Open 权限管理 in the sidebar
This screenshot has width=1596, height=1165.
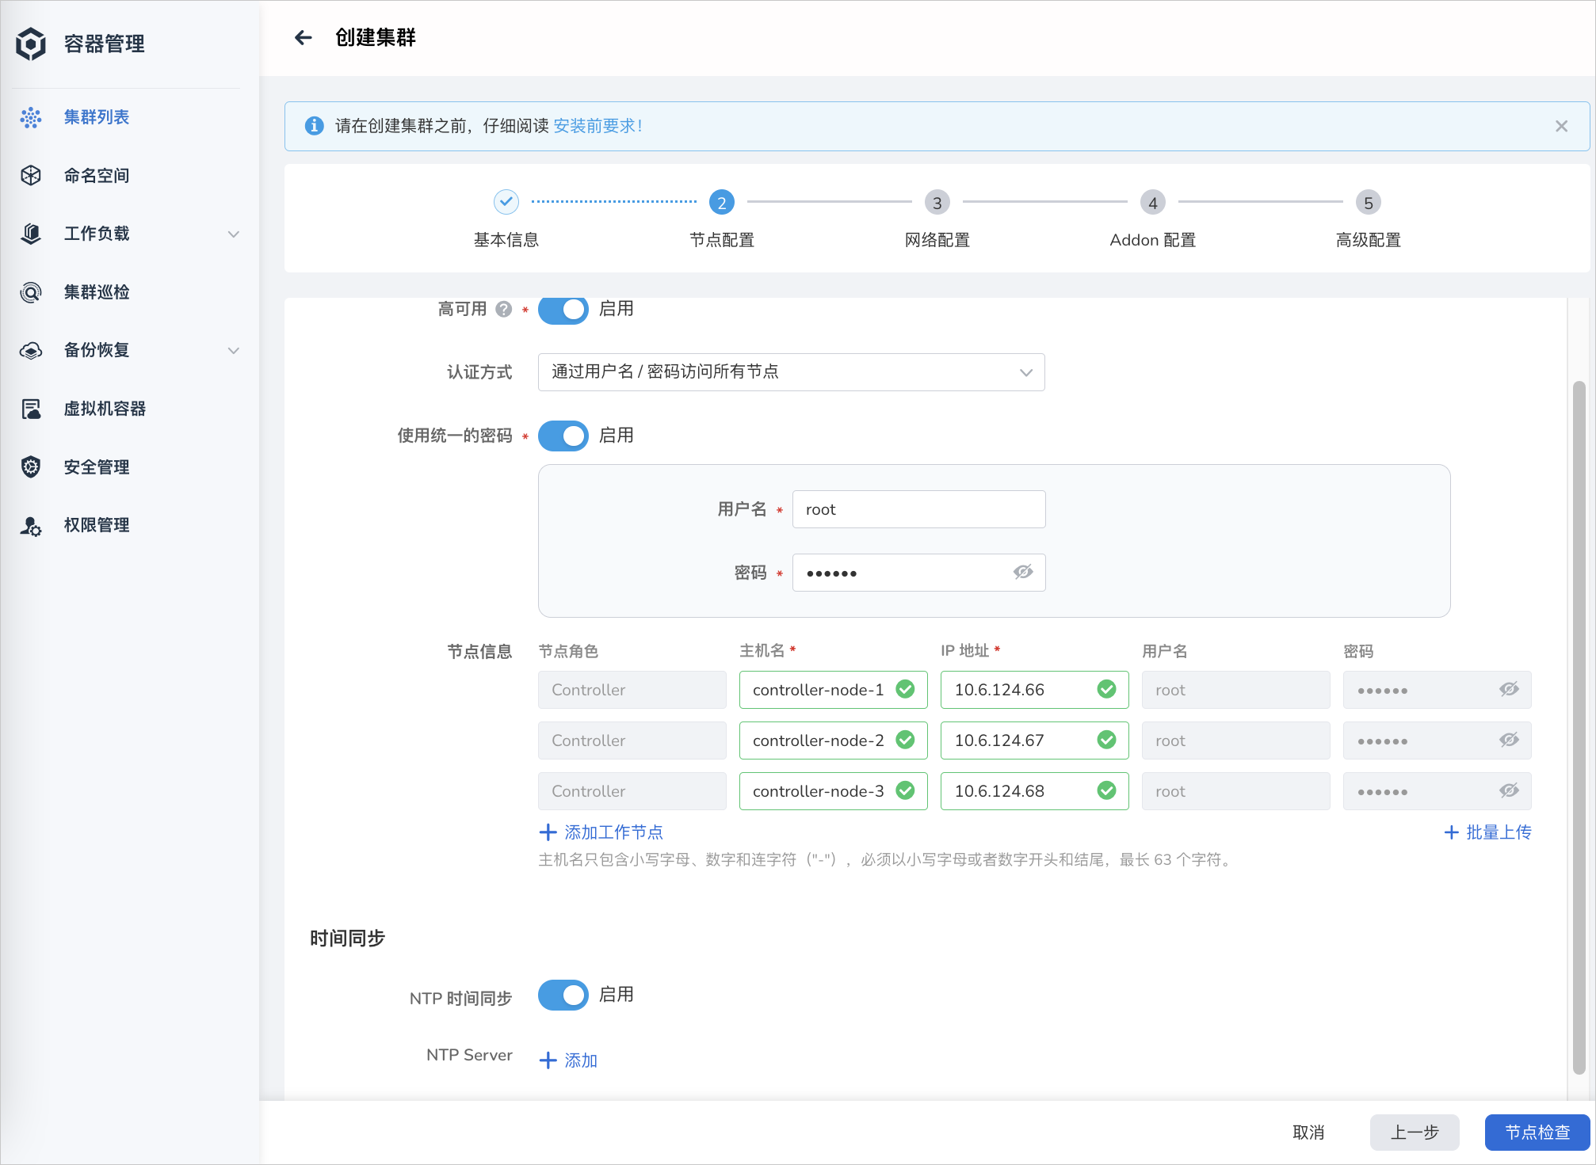(x=97, y=525)
